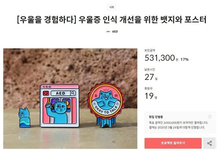Open the main project photo
Viewport: 218px width, 151px height.
point(70,98)
